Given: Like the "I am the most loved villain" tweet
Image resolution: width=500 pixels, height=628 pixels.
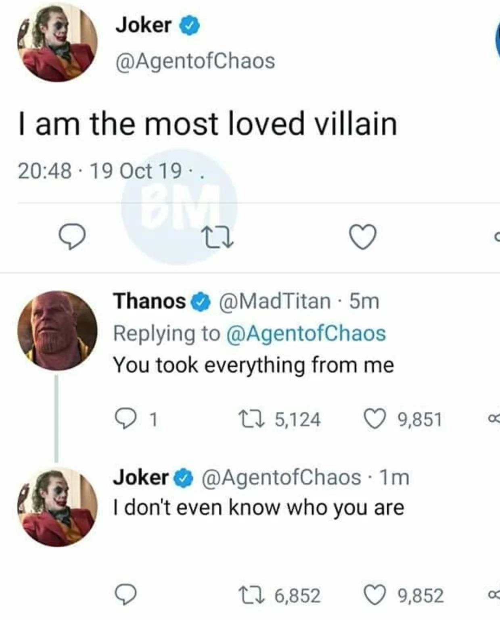Looking at the screenshot, I should pos(362,237).
